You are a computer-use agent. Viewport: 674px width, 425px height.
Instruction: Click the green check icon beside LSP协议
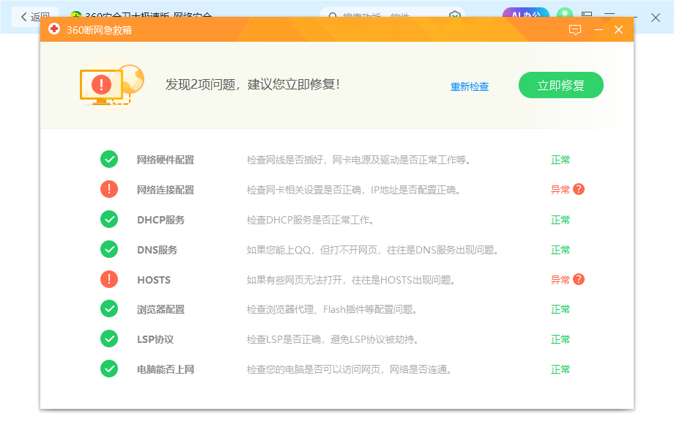point(109,339)
